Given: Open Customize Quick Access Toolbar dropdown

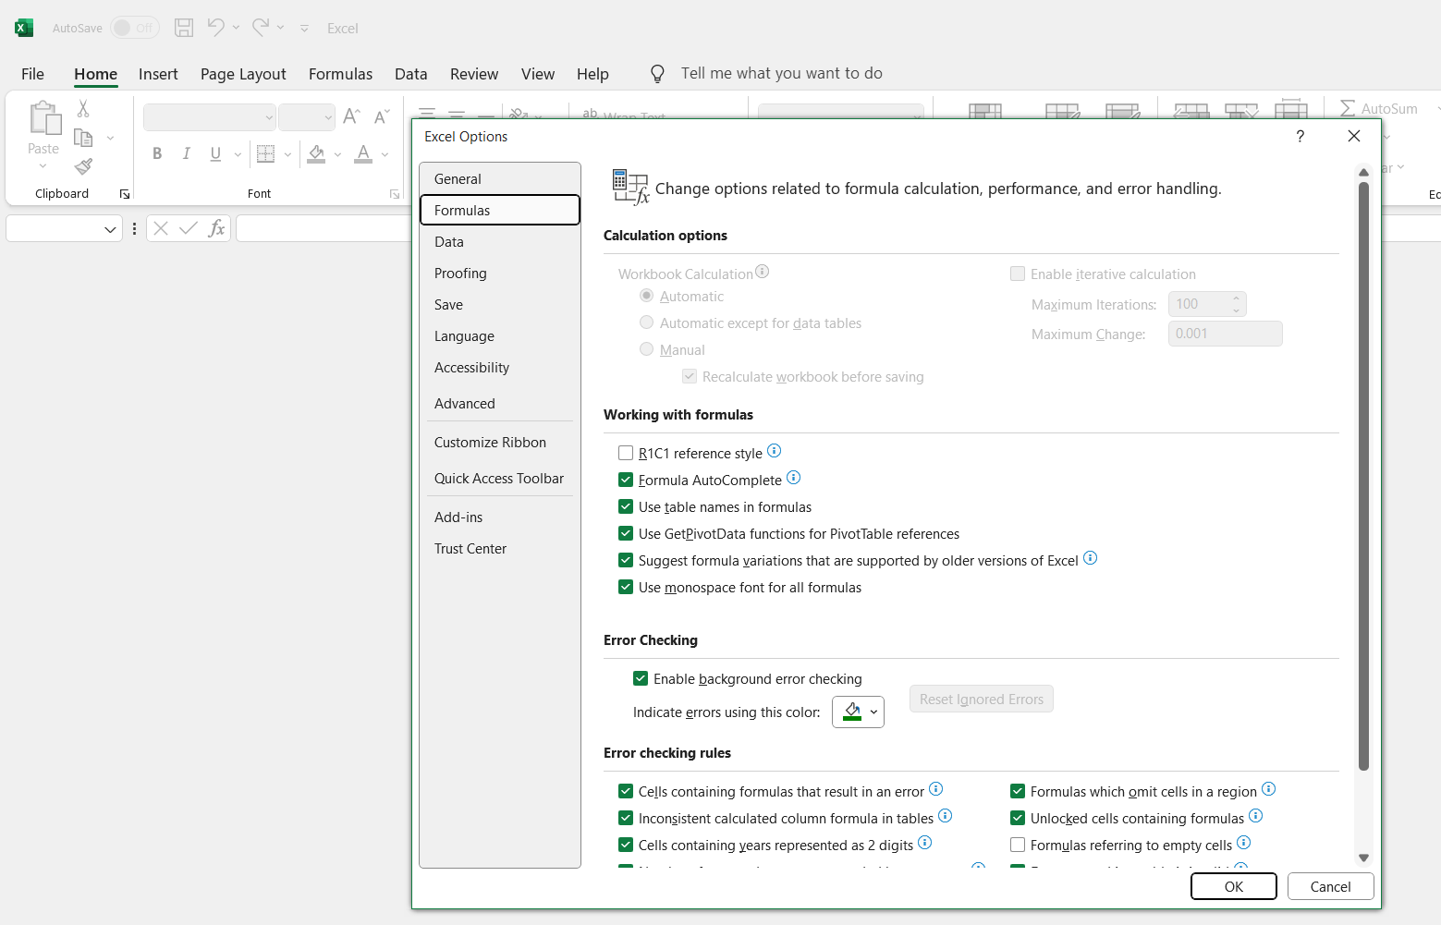Looking at the screenshot, I should pos(304,29).
